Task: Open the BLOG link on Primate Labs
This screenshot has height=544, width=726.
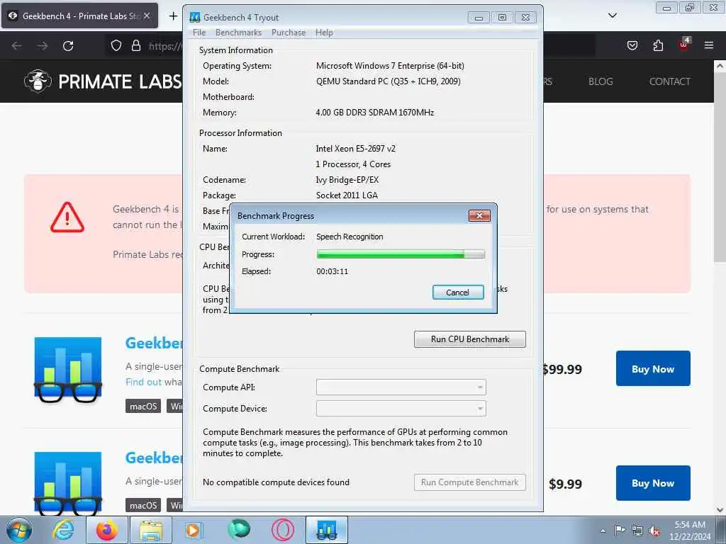Action: (601, 81)
